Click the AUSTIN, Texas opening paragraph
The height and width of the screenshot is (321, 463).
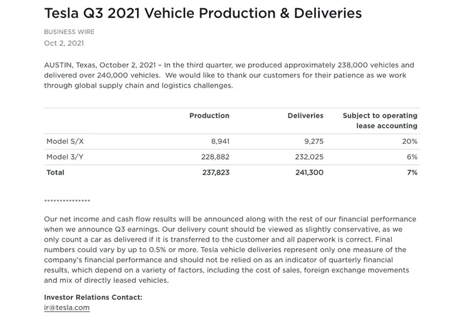coord(229,75)
